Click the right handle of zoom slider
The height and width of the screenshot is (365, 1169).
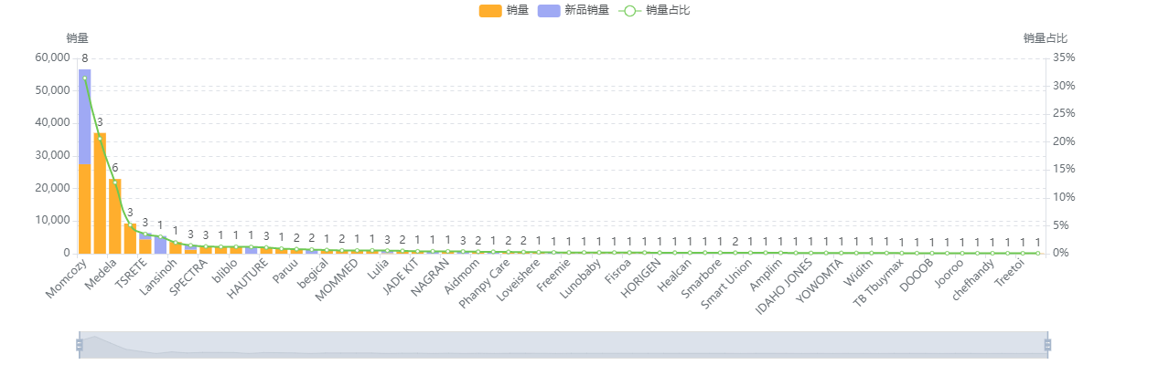(x=1048, y=344)
